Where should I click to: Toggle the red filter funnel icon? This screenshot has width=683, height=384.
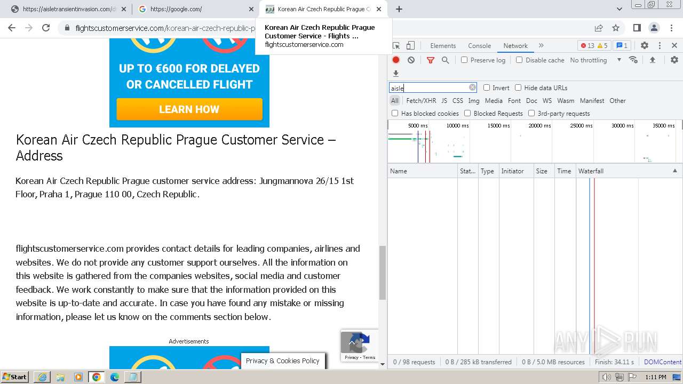click(431, 60)
